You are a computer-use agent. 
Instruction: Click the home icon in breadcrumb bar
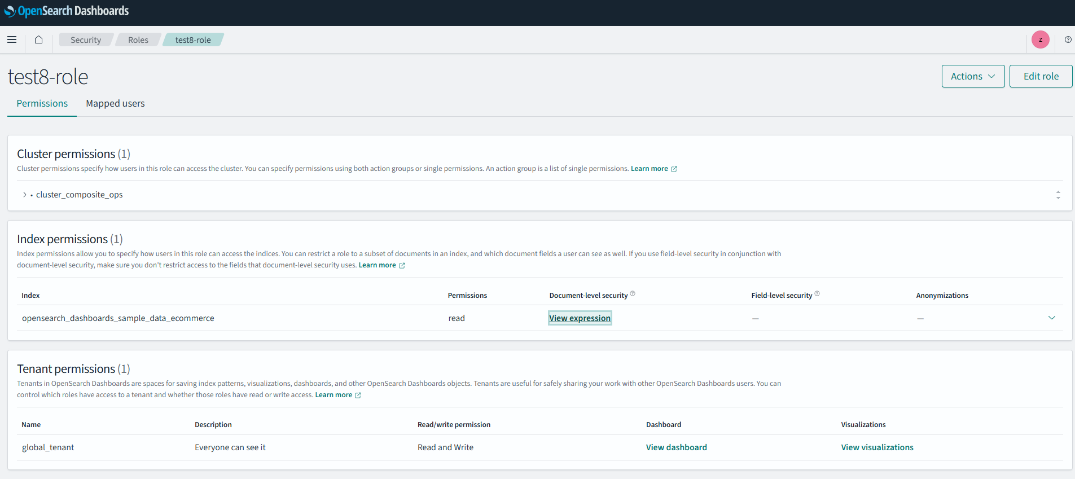coord(38,39)
